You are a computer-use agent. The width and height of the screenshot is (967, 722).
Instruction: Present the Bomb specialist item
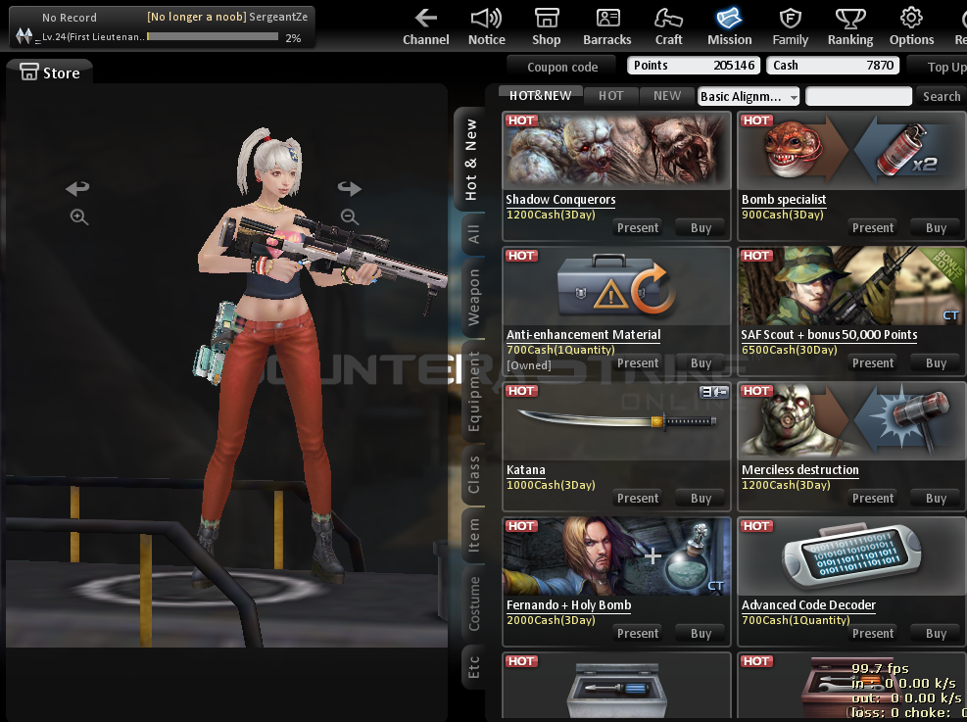(873, 228)
